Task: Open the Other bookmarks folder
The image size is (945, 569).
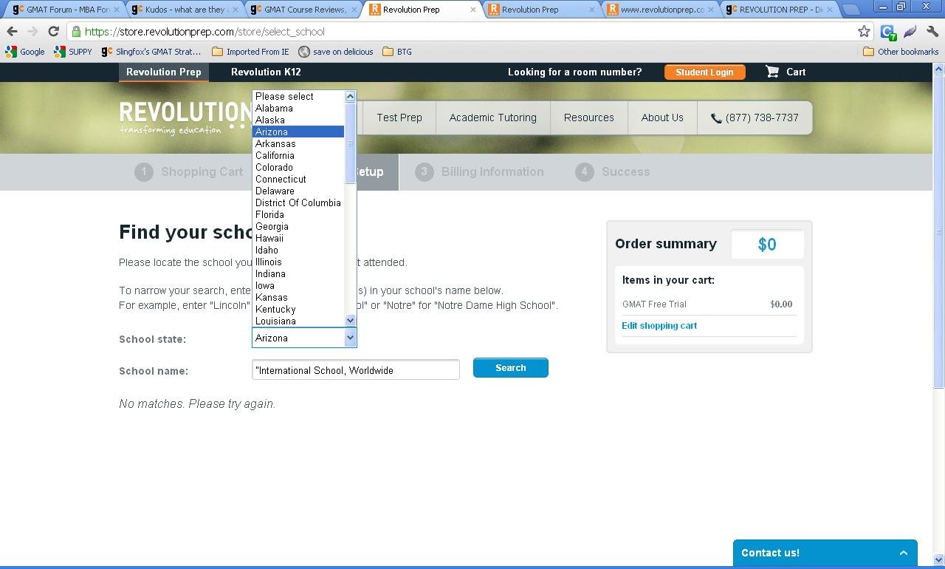Action: (x=901, y=52)
